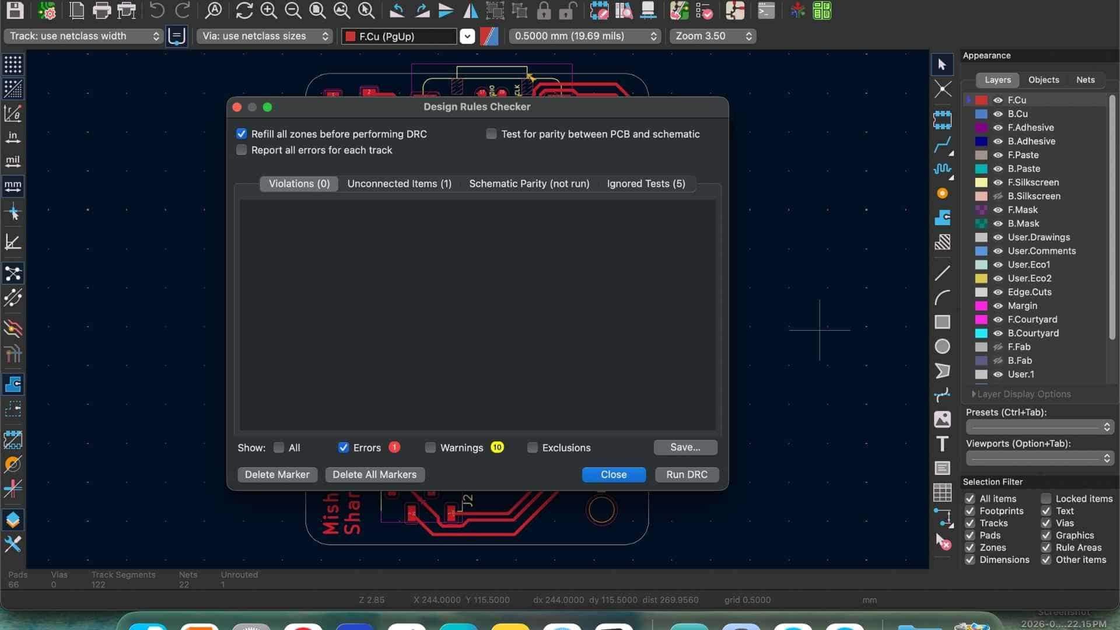The height and width of the screenshot is (630, 1120).
Task: Click the Print icon in the toolbar
Action: tap(101, 10)
